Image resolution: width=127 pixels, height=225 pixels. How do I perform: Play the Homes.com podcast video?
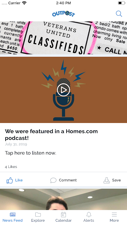(x=63, y=90)
